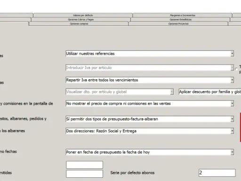The image size is (241, 181).
Task: Click the Visualizar dto. por artículo y global combo
Action: point(120,92)
